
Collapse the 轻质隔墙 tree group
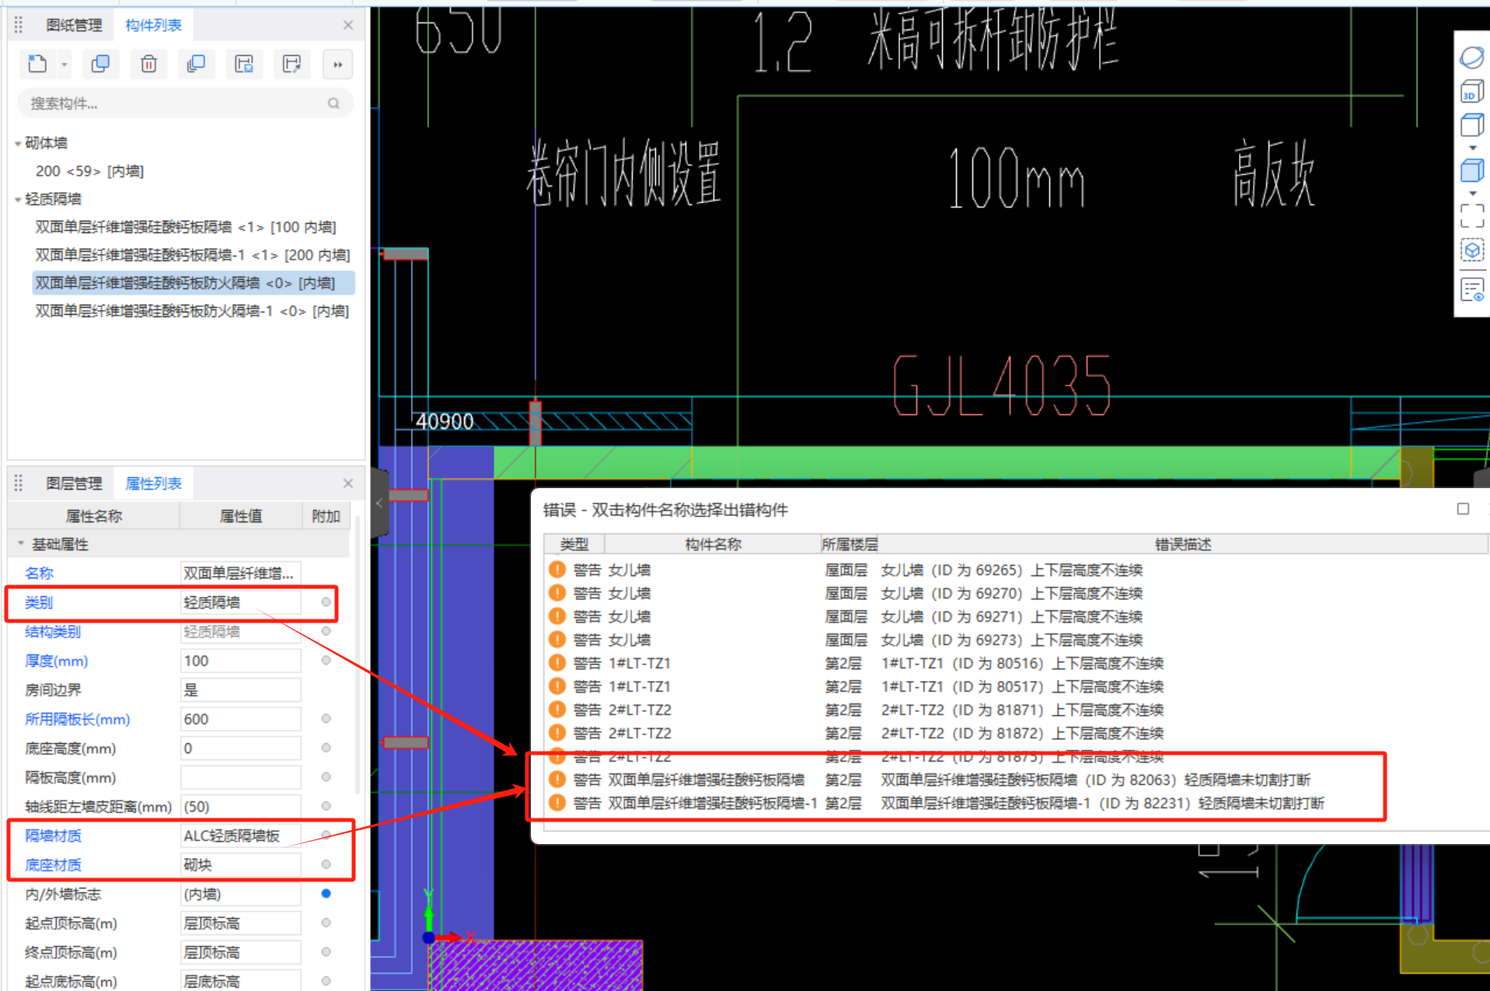point(18,200)
